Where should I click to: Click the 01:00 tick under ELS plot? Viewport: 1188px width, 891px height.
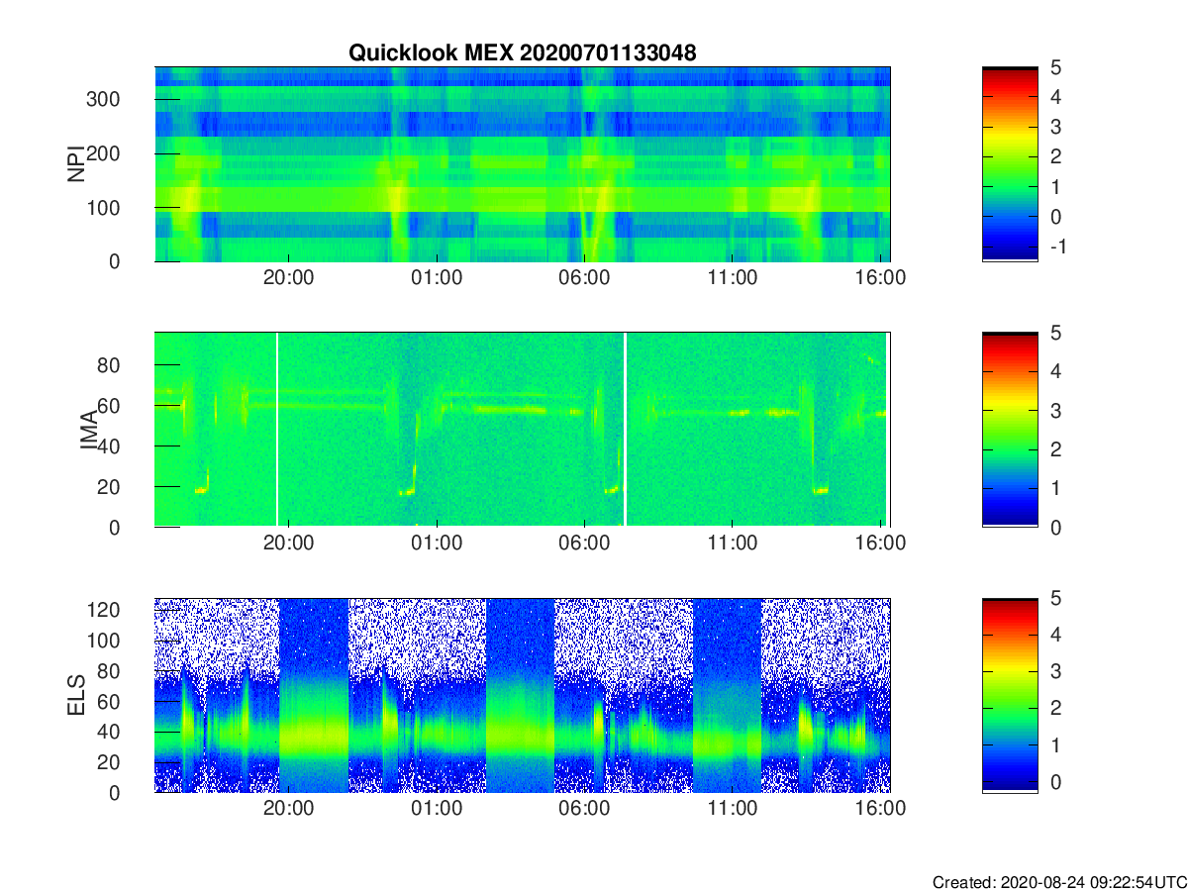coord(437,809)
